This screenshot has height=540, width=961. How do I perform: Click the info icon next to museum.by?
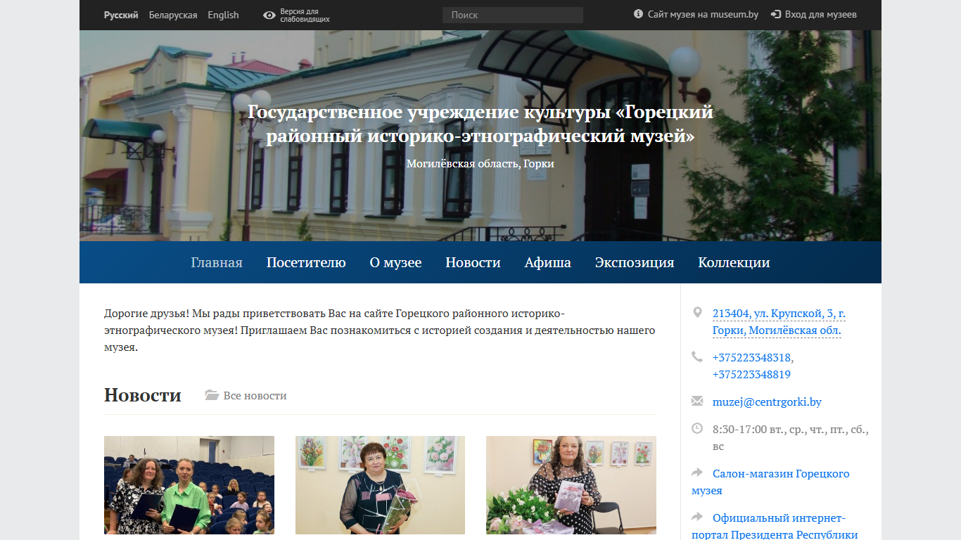click(x=638, y=14)
